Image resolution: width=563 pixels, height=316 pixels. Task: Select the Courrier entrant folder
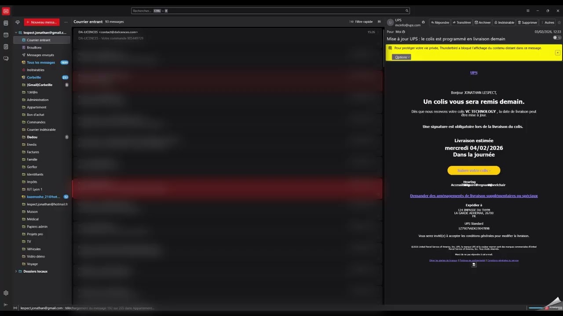(x=42, y=40)
